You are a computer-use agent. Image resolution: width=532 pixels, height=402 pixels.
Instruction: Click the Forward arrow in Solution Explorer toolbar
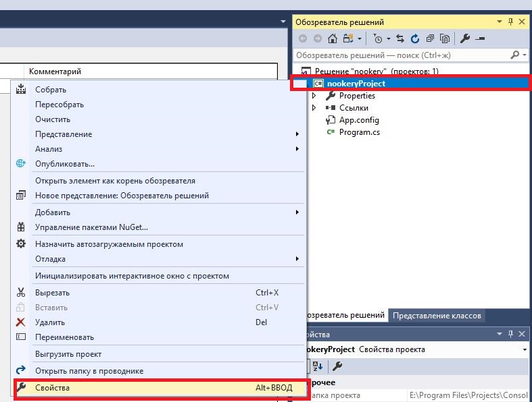pyautogui.click(x=317, y=38)
